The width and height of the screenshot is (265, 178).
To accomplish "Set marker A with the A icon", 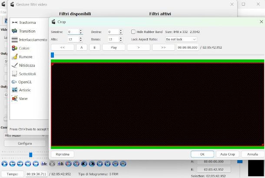I will coord(44,164).
